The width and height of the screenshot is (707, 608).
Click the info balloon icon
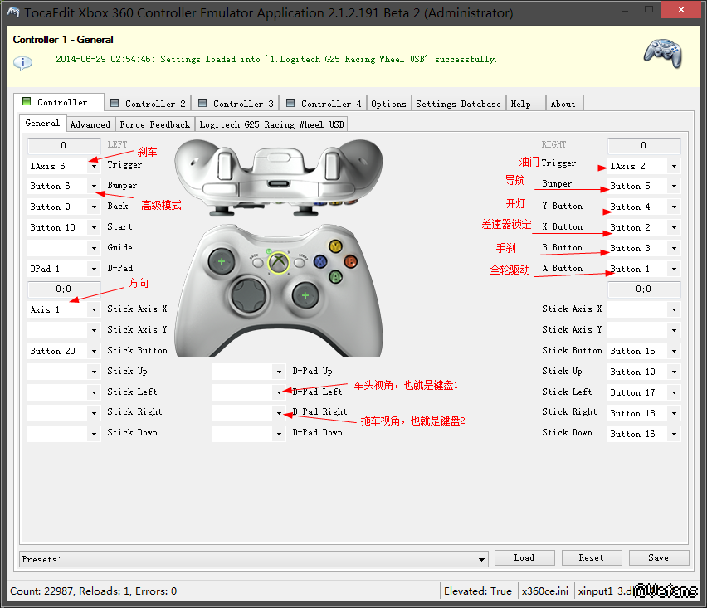(22, 63)
